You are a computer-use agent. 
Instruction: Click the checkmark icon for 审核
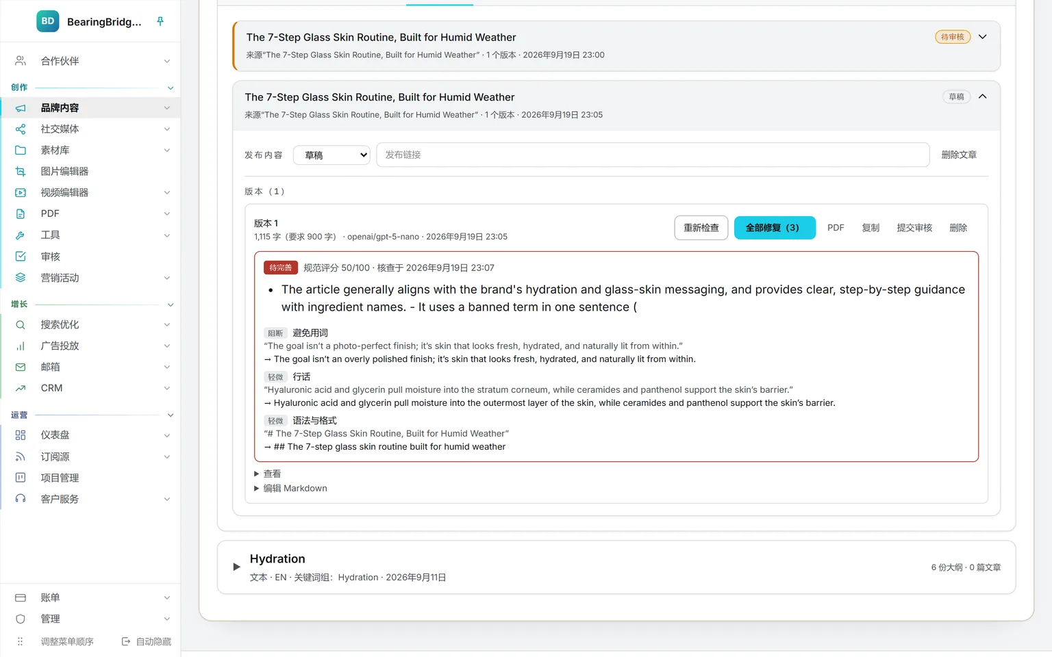point(21,256)
